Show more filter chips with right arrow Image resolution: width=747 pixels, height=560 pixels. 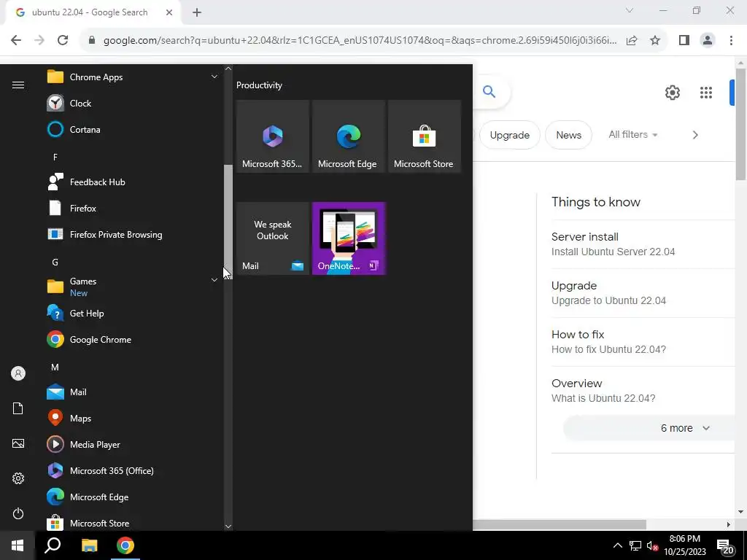(695, 135)
